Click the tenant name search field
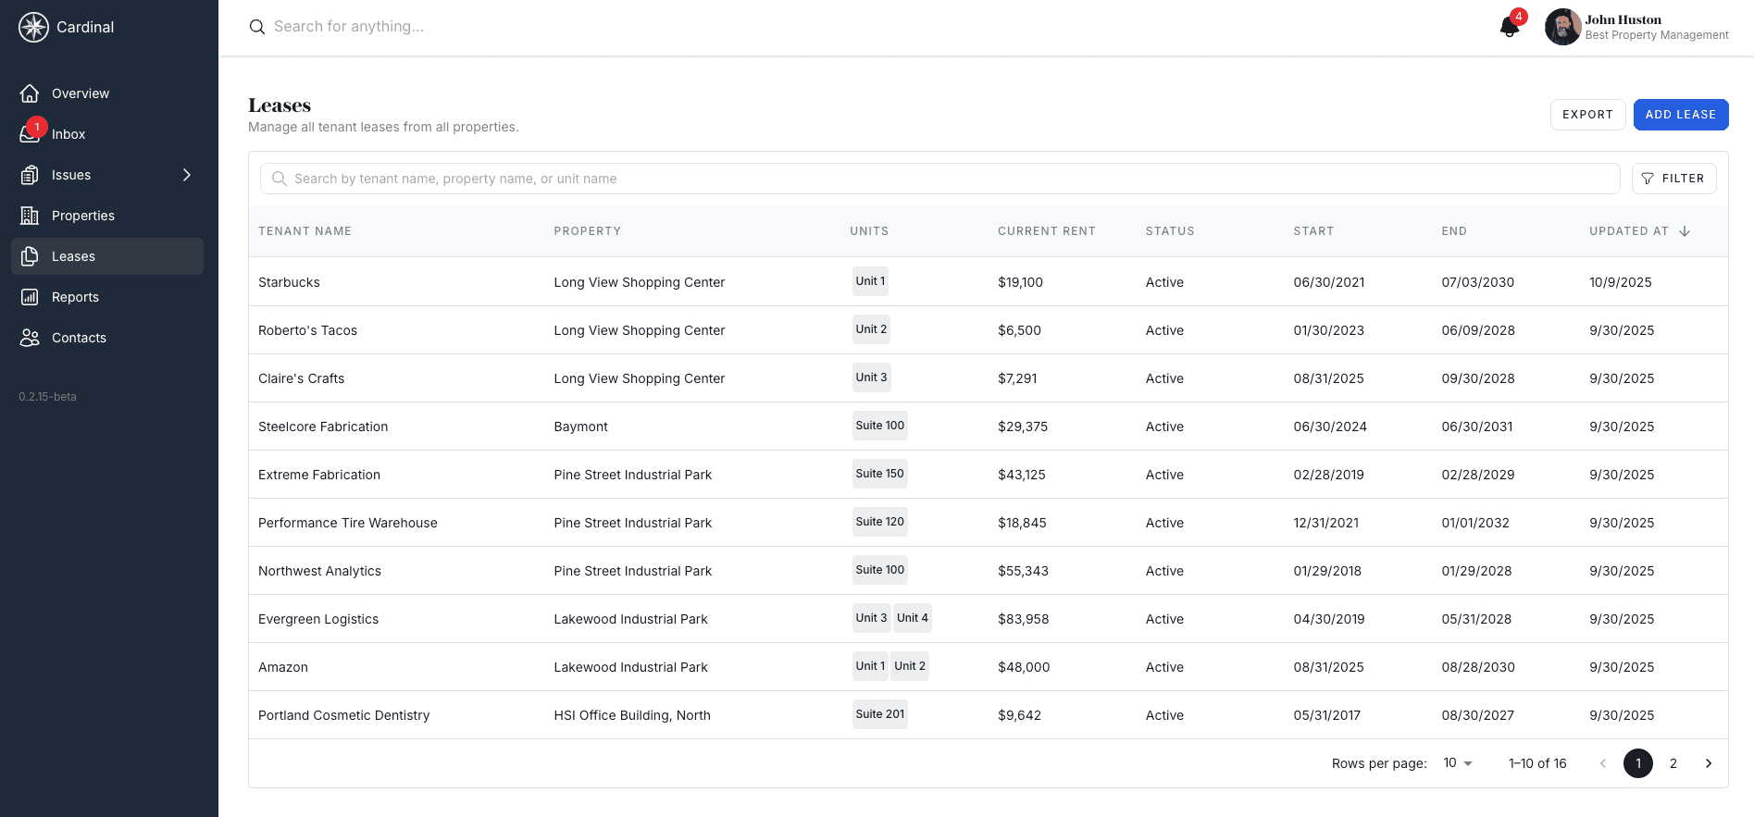The image size is (1754, 817). [939, 179]
